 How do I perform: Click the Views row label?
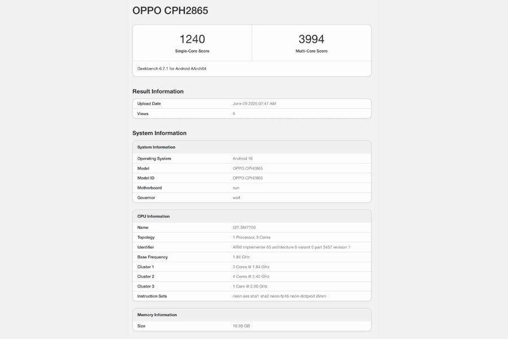click(x=143, y=114)
